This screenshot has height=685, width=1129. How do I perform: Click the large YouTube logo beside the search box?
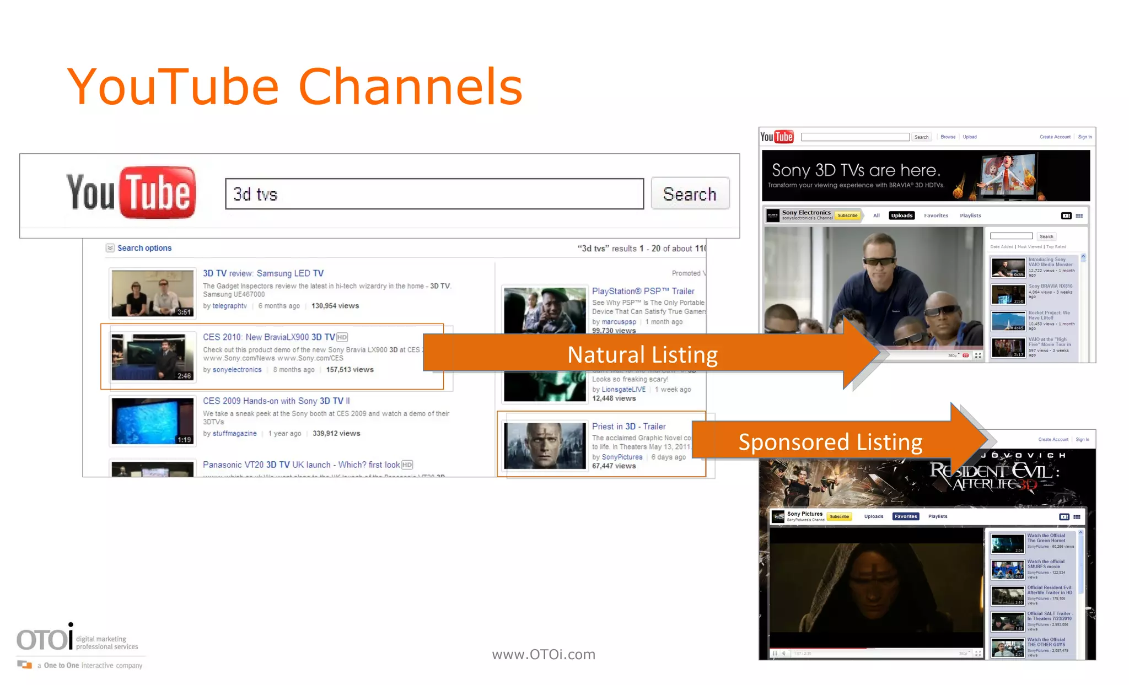[x=131, y=192]
